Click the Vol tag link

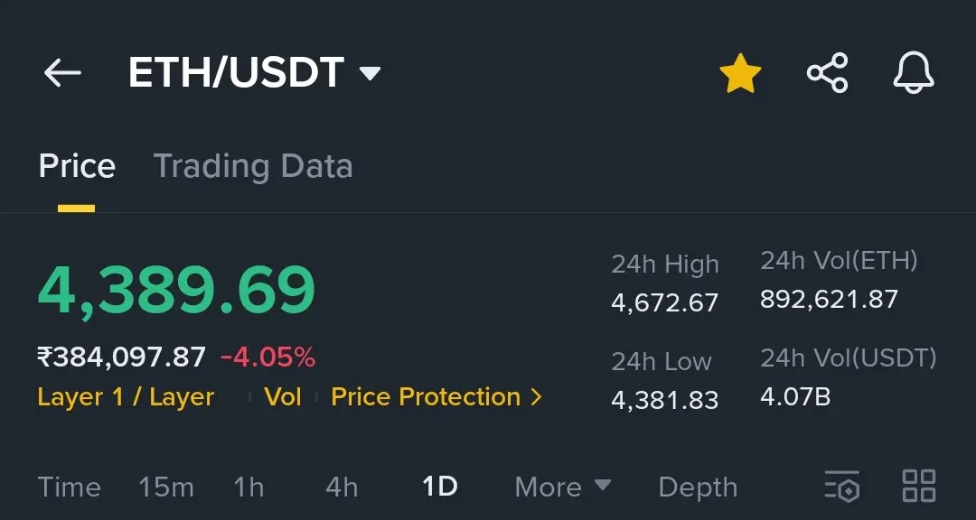coord(283,397)
